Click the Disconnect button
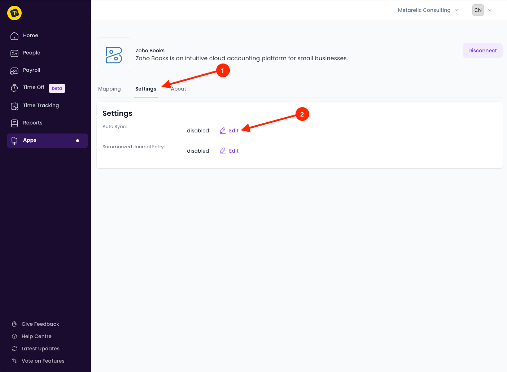This screenshot has width=507, height=372. (x=482, y=51)
